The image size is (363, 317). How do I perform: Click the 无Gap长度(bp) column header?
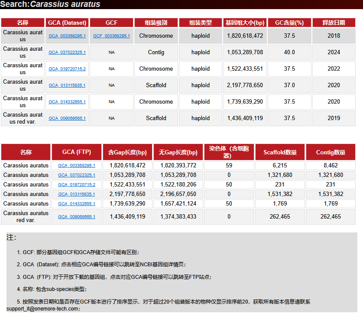(x=178, y=152)
